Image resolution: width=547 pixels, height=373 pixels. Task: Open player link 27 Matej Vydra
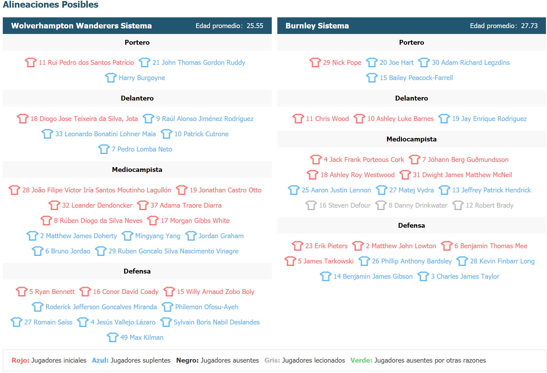412,190
